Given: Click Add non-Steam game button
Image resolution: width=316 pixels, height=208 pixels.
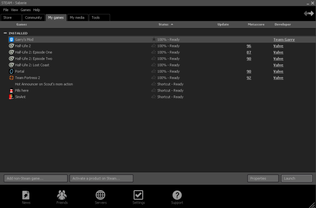Looking at the screenshot, I should (36, 178).
